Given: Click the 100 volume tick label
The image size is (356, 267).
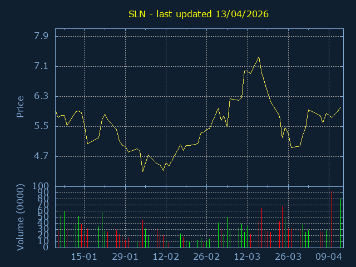Looking at the screenshot, I should (x=41, y=186).
